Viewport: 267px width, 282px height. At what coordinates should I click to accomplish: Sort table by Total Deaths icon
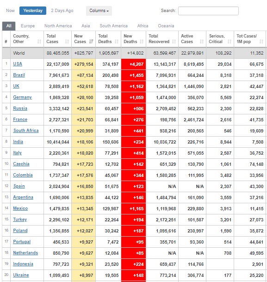[x=117, y=42]
